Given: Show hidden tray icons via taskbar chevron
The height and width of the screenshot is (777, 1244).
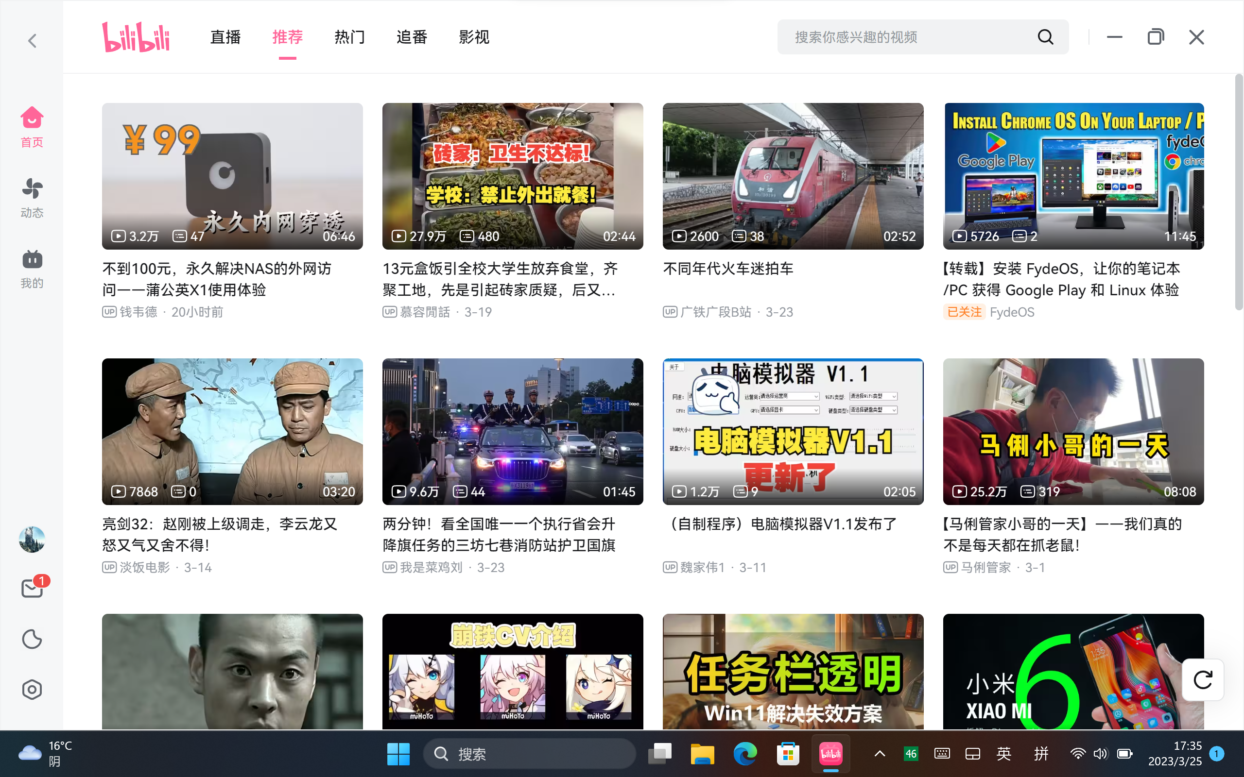Looking at the screenshot, I should 880,754.
